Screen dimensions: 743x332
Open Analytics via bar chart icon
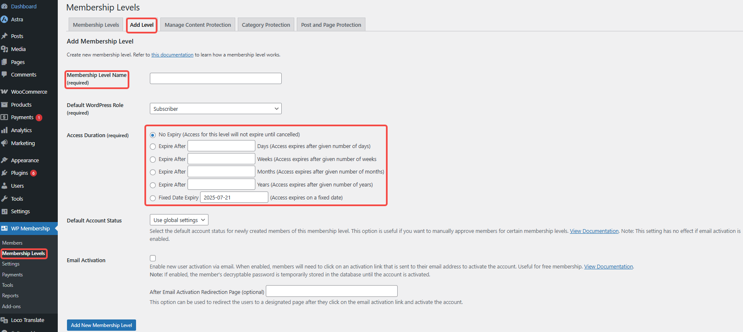pyautogui.click(x=5, y=130)
